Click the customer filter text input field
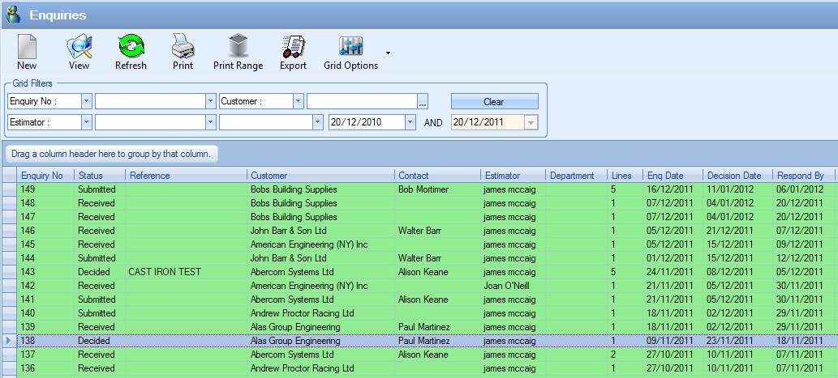 pyautogui.click(x=361, y=101)
